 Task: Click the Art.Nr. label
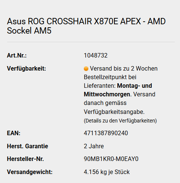[17, 55]
